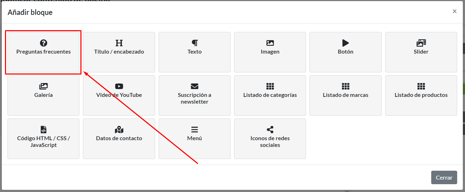This screenshot has height=192, width=465.
Task: Select the map marker contact icon
Action: point(119,130)
